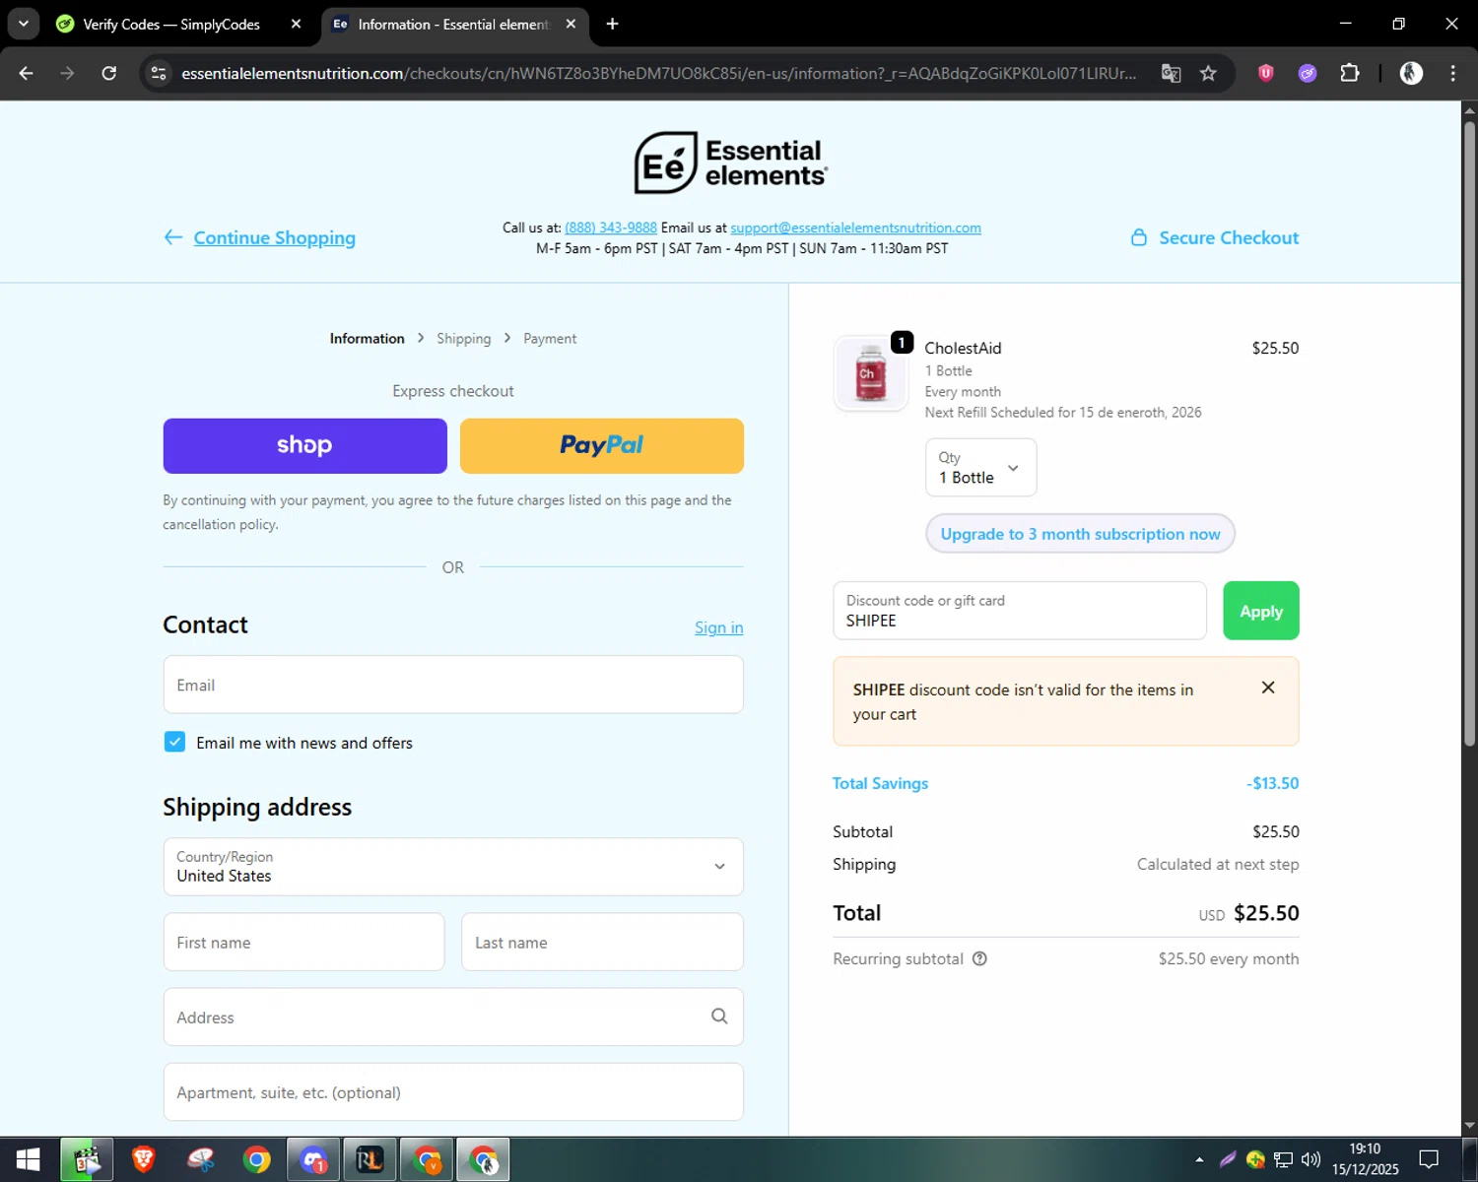Image resolution: width=1478 pixels, height=1182 pixels.
Task: Show hidden system tray icons
Action: tap(1199, 1159)
